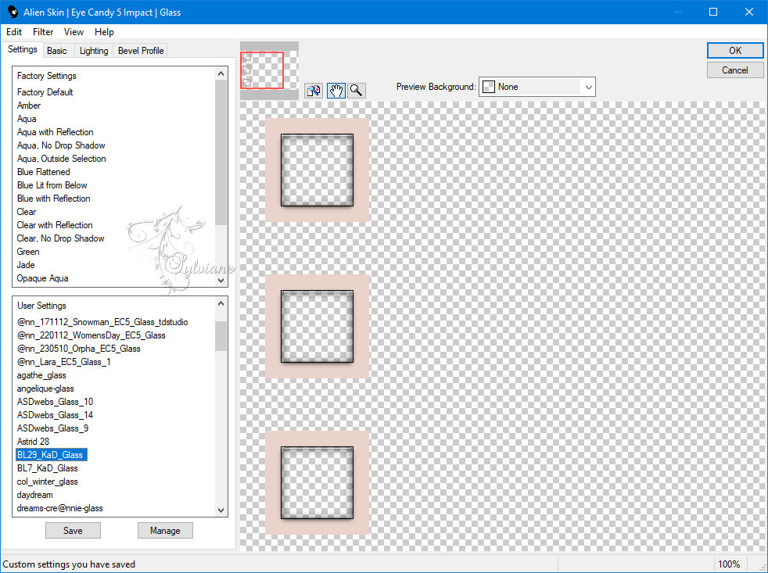Image resolution: width=768 pixels, height=573 pixels.
Task: Select the BL29_KaD_Glass user setting
Action: (x=52, y=454)
